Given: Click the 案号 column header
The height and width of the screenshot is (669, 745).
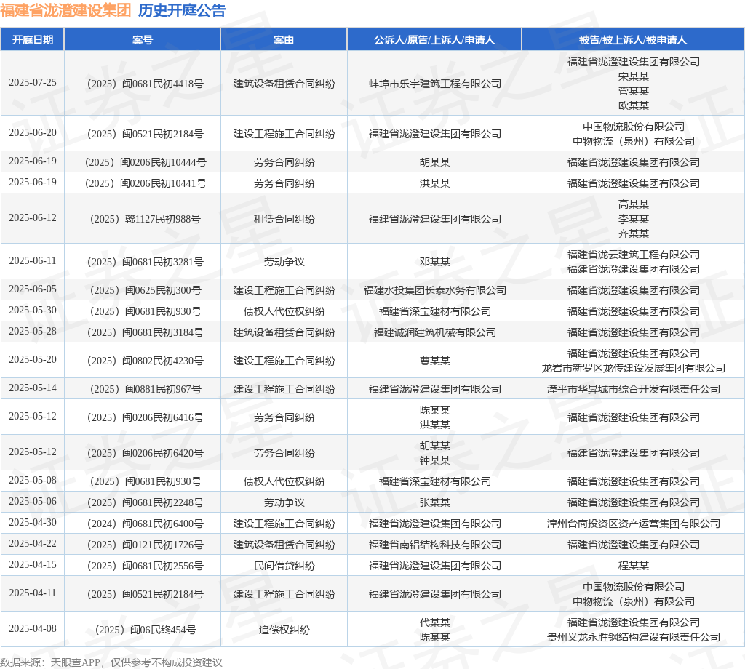Looking at the screenshot, I should (142, 40).
